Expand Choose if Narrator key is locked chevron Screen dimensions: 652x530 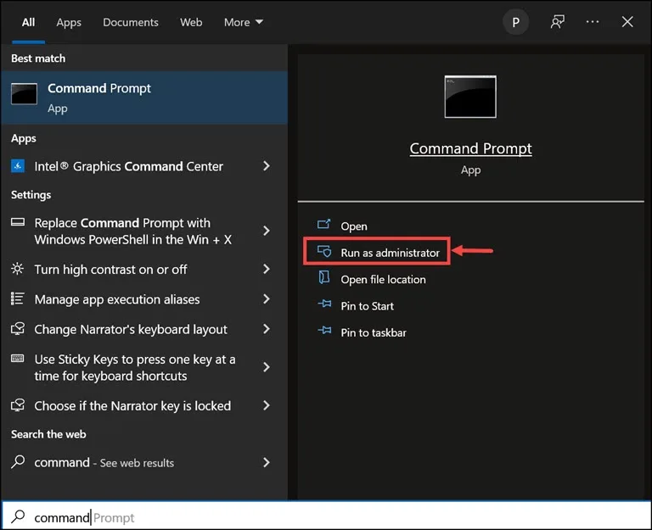(267, 405)
